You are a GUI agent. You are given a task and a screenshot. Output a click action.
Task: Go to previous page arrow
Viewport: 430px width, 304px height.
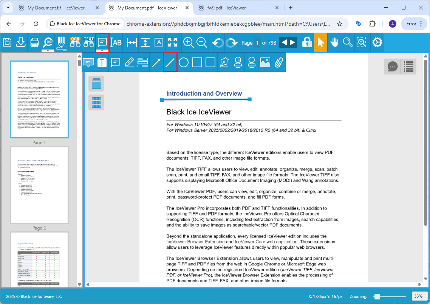[284, 42]
